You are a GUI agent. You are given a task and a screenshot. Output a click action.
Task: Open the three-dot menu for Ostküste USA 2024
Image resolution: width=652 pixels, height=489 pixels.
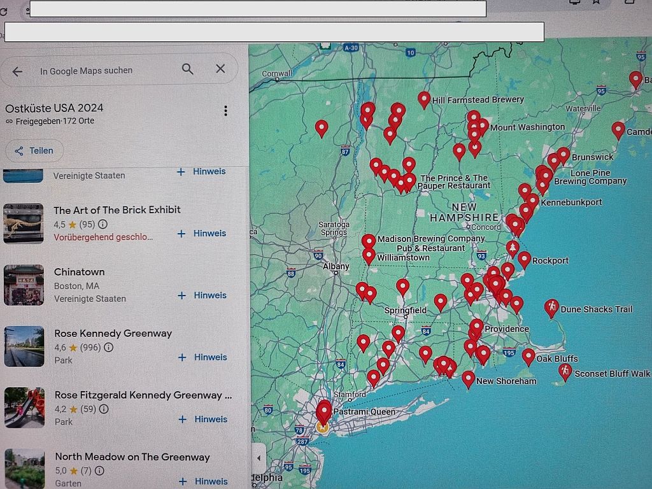pos(225,111)
